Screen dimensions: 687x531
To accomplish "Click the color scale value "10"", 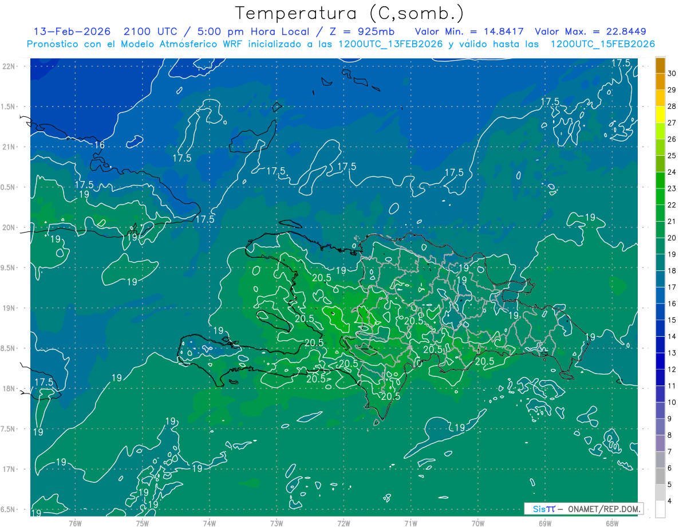I will (672, 403).
